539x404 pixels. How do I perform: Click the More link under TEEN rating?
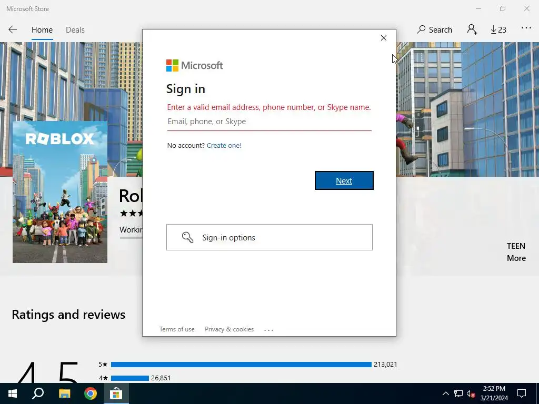pyautogui.click(x=516, y=258)
